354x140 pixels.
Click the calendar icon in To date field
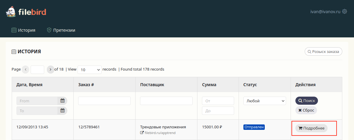(x=63, y=111)
